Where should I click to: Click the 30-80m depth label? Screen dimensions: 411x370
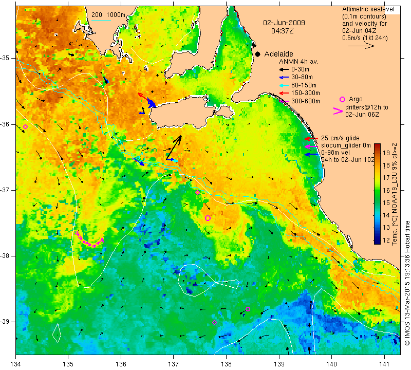coord(302,77)
